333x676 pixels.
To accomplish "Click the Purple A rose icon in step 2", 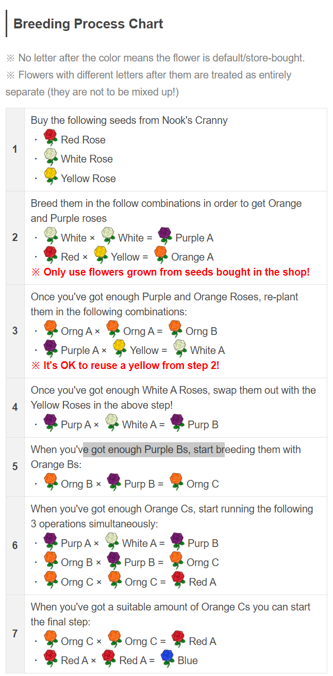I will pyautogui.click(x=165, y=236).
